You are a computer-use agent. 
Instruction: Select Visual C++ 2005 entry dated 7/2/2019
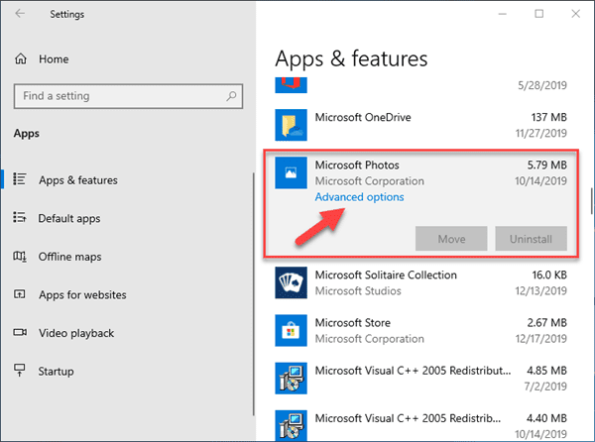click(x=413, y=371)
